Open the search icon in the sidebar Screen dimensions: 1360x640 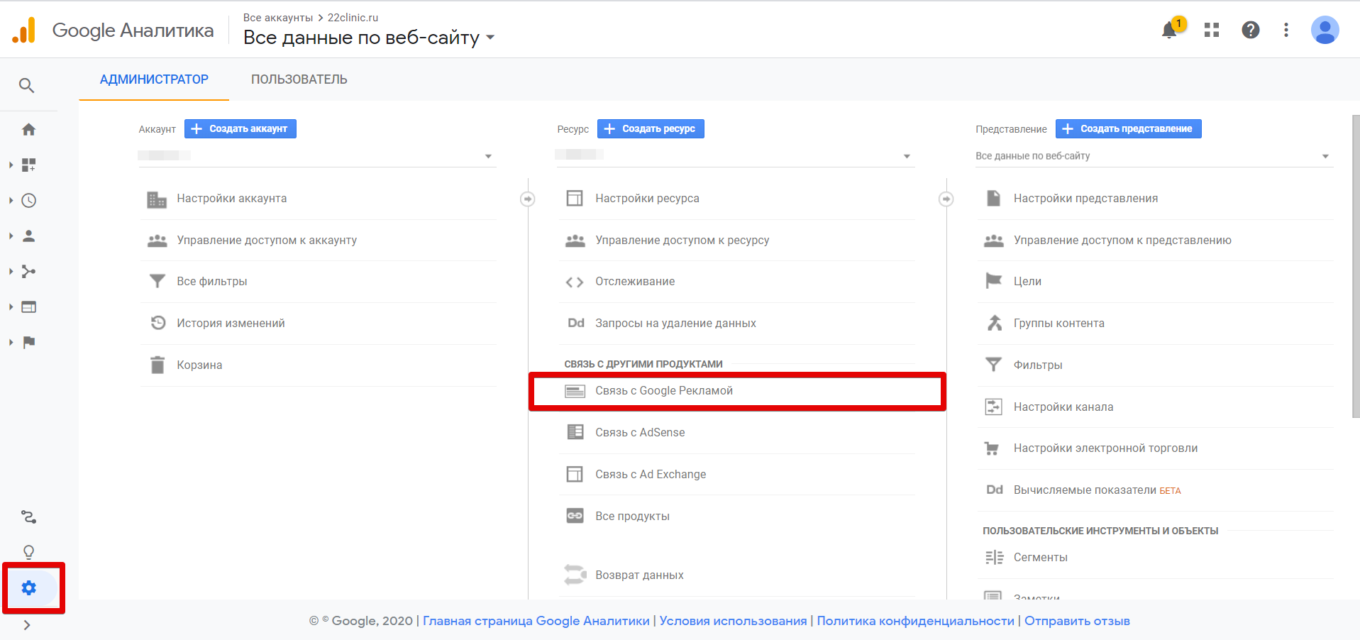pyautogui.click(x=26, y=86)
